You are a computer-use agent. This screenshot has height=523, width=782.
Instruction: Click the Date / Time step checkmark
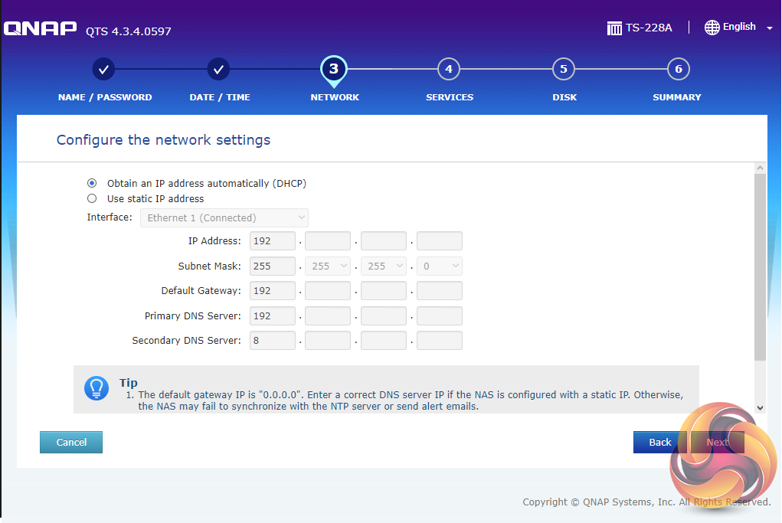tap(218, 70)
